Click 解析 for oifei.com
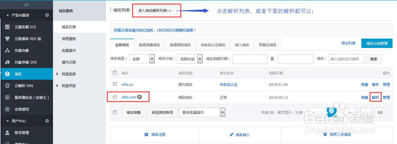397x144 pixels. click(376, 98)
